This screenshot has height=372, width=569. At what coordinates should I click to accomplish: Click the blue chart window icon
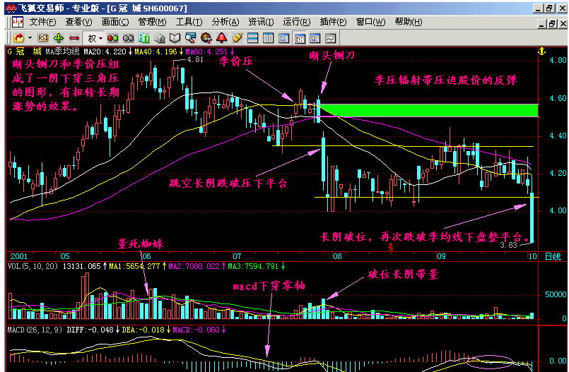pyautogui.click(x=283, y=38)
